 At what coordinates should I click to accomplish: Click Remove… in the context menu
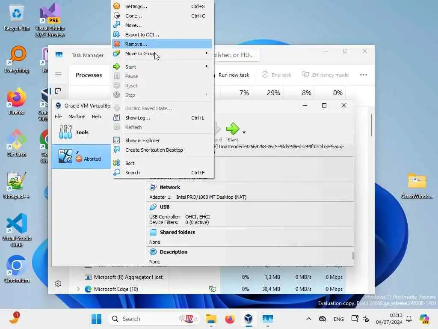[x=162, y=44]
